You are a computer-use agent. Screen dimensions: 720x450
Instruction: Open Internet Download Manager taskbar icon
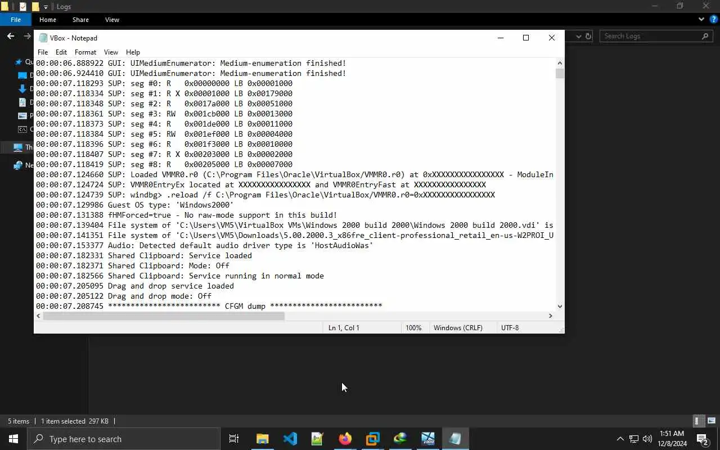click(400, 439)
